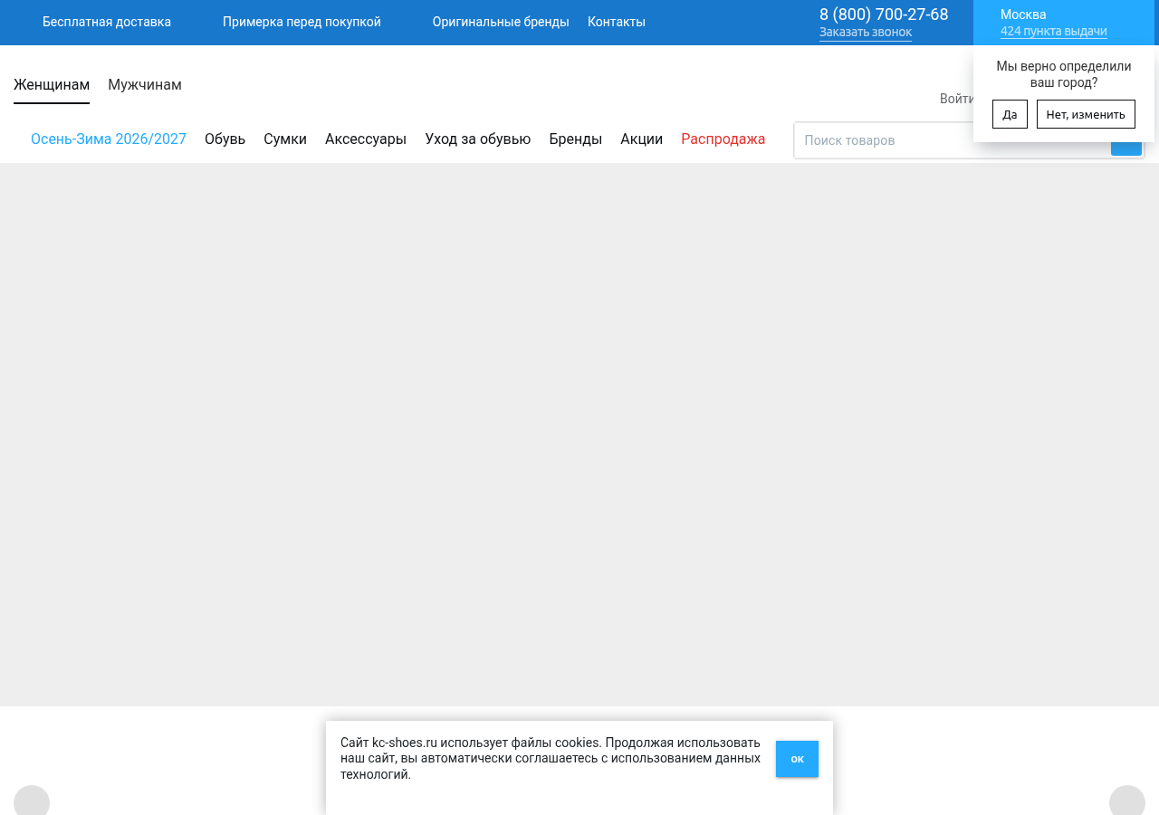Open the Распродажа section
This screenshot has height=815, width=1159.
click(x=723, y=139)
